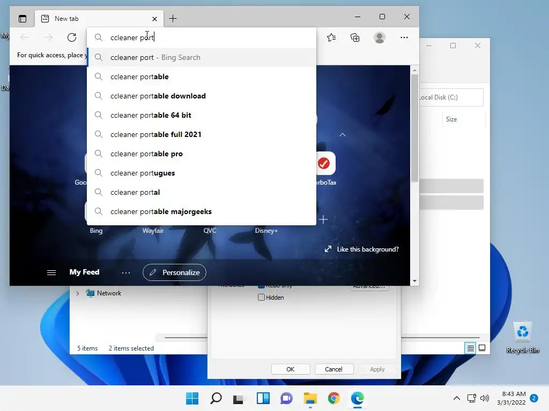Choose suggestion 'ccleaner portable full 2021'
The width and height of the screenshot is (549, 411).
tap(202, 134)
